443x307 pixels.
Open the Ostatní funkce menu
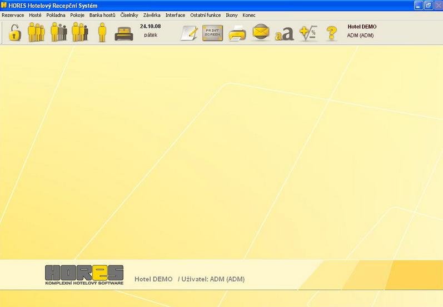[x=205, y=15]
